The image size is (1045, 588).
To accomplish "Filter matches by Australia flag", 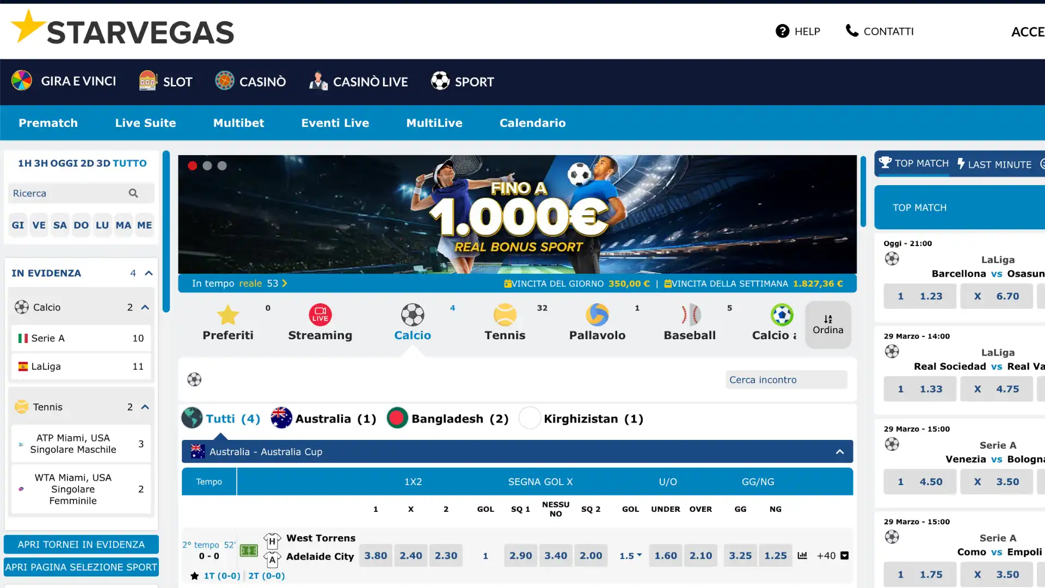I will click(x=281, y=418).
